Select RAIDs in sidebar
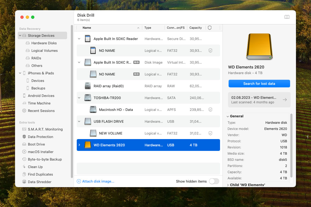Viewport: 311px width, 207px height. pyautogui.click(x=36, y=58)
